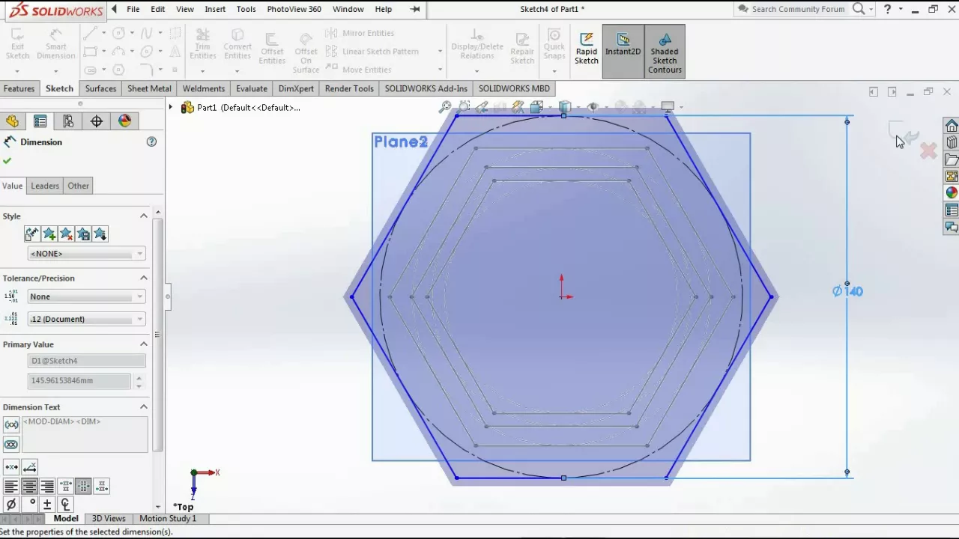The width and height of the screenshot is (959, 539).
Task: Click the D1@Sketch4 name field
Action: coord(87,361)
